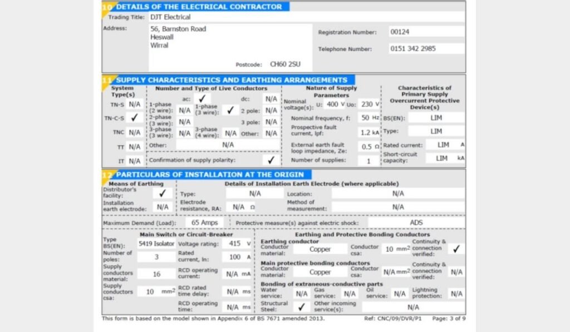Click the Supply conductors material field 16
This screenshot has width=570, height=332.
(x=156, y=274)
